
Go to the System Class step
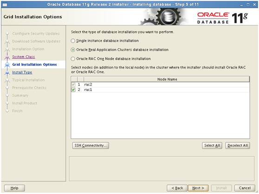(x=24, y=57)
